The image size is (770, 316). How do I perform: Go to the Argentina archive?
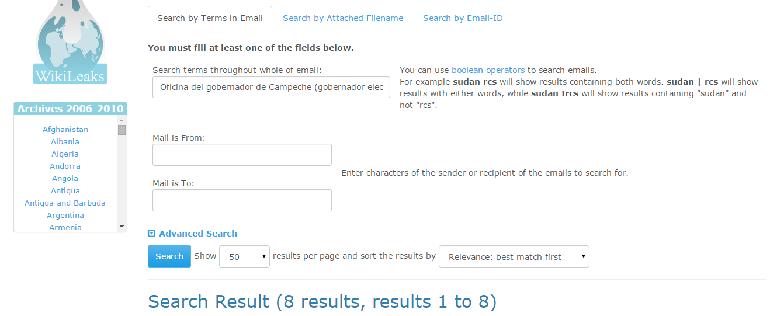(65, 216)
